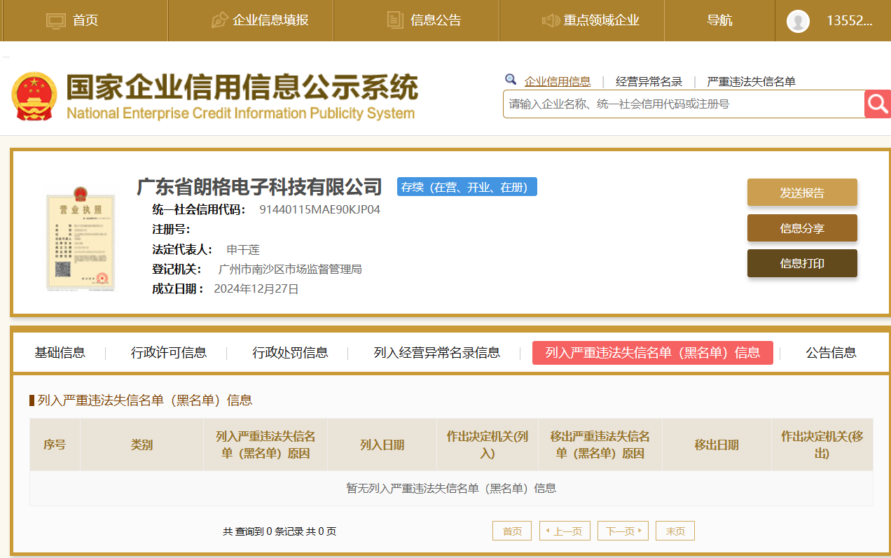Screen dimensions: 891x558
Task: Focus the enterprise name search field
Action: coord(683,104)
